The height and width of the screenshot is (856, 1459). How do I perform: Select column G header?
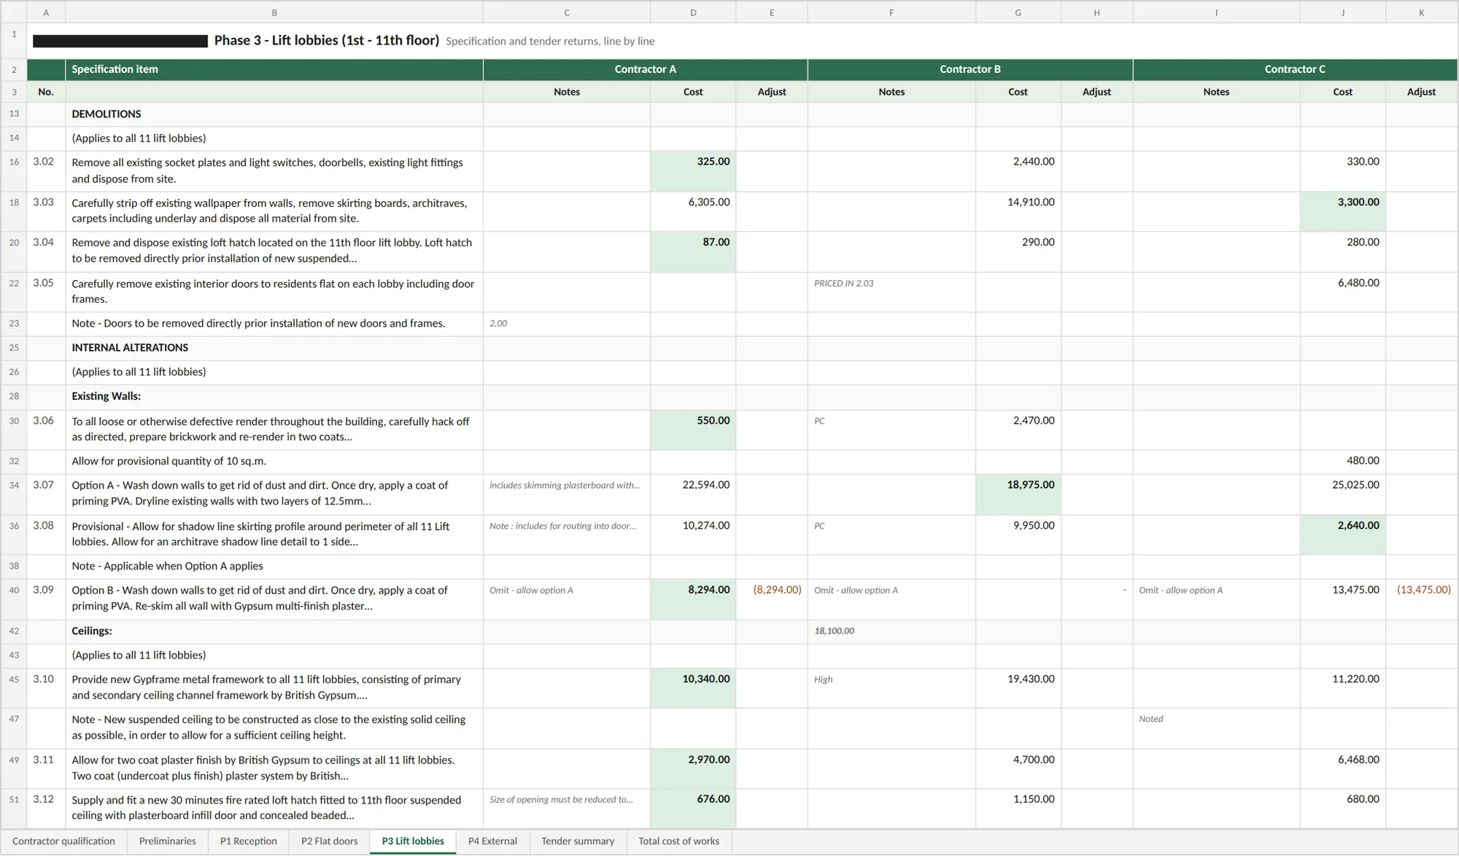point(1018,12)
